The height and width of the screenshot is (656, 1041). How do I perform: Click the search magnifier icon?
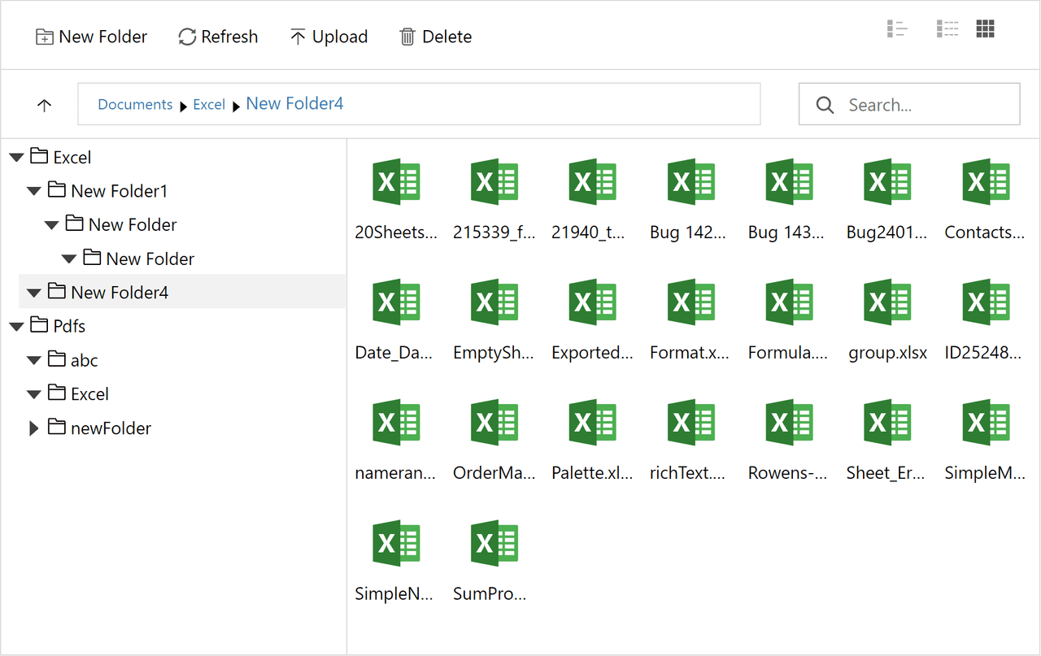825,105
